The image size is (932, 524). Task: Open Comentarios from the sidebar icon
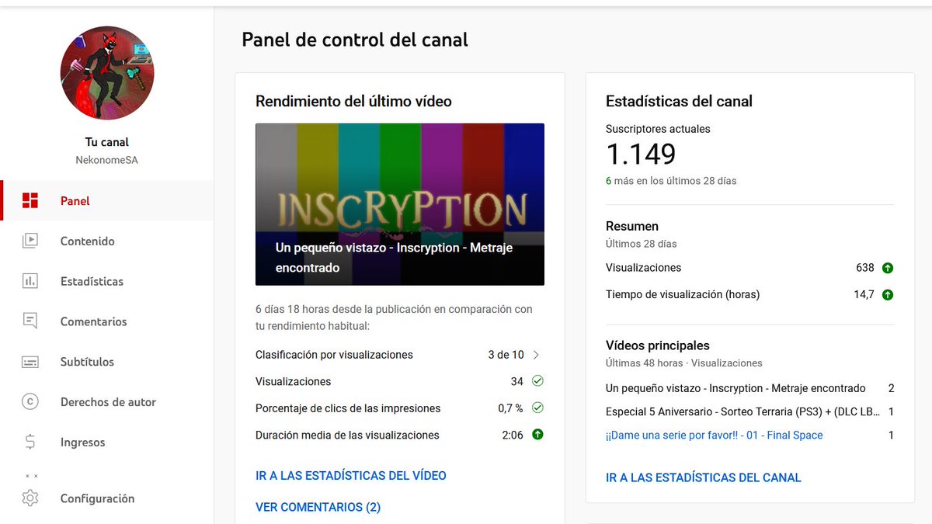(30, 321)
